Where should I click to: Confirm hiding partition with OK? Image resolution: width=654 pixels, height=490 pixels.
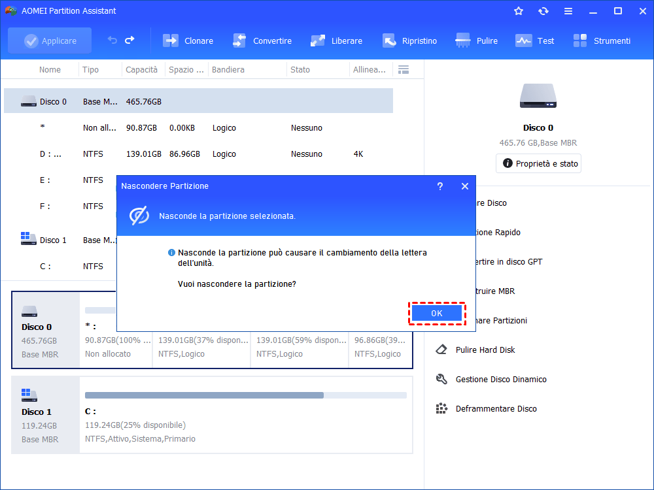pyautogui.click(x=437, y=314)
